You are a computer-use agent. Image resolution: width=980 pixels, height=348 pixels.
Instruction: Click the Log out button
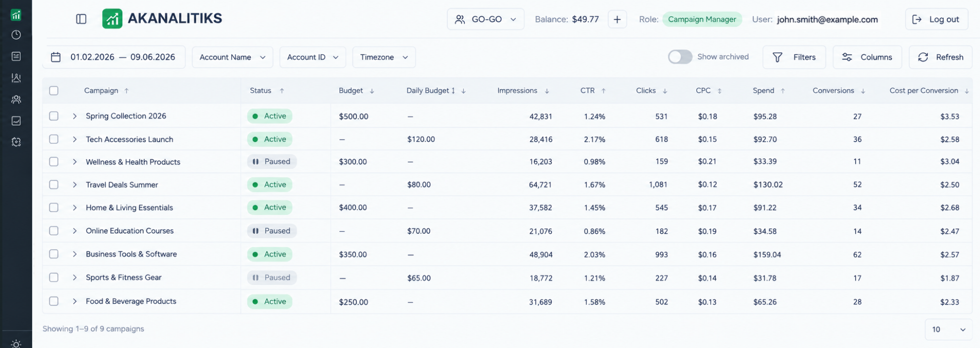(936, 19)
